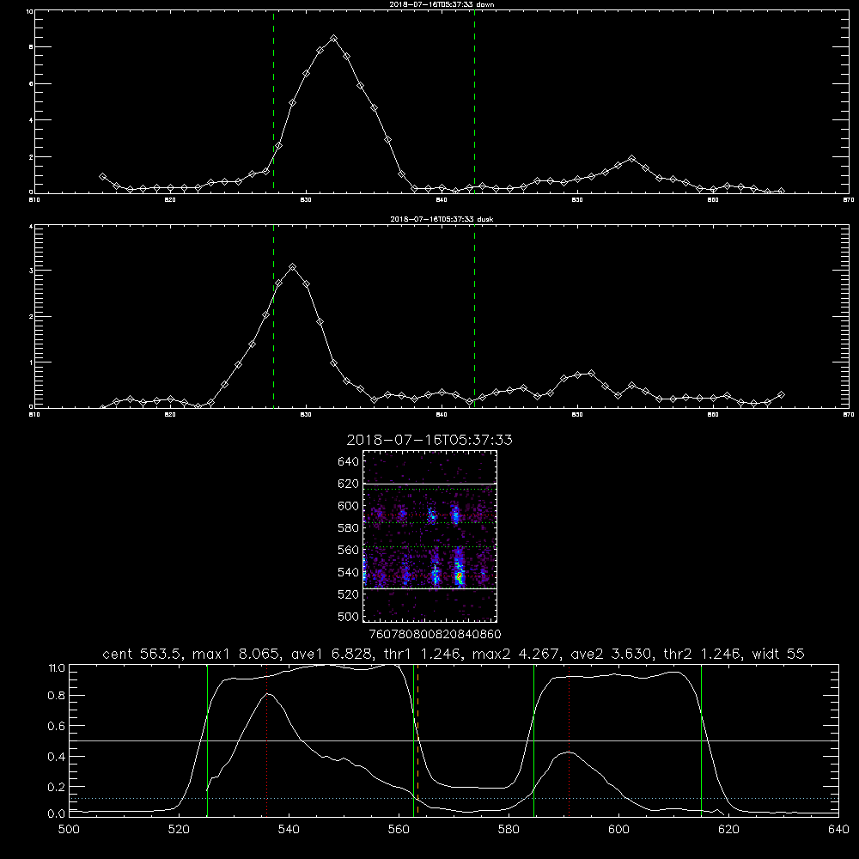Click the '760780800820840860' axis labels under image
Viewport: 859px width, 859px height.
coord(435,635)
